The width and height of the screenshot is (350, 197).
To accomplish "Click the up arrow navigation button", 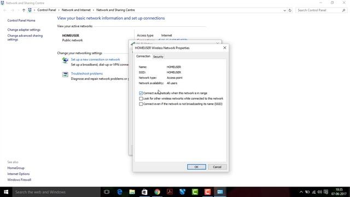I will click(24, 10).
